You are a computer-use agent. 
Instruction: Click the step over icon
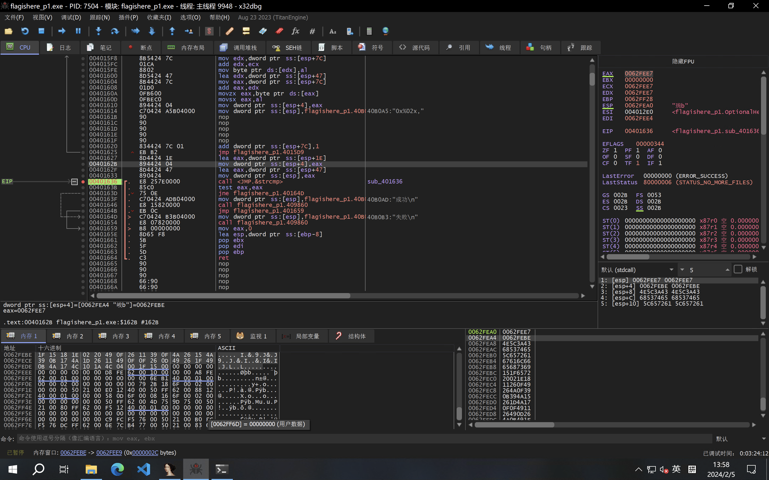coord(115,31)
